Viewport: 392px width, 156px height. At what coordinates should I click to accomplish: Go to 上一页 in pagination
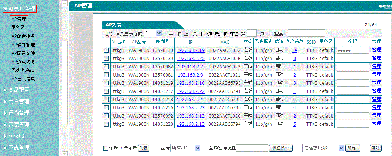[x=190, y=34]
